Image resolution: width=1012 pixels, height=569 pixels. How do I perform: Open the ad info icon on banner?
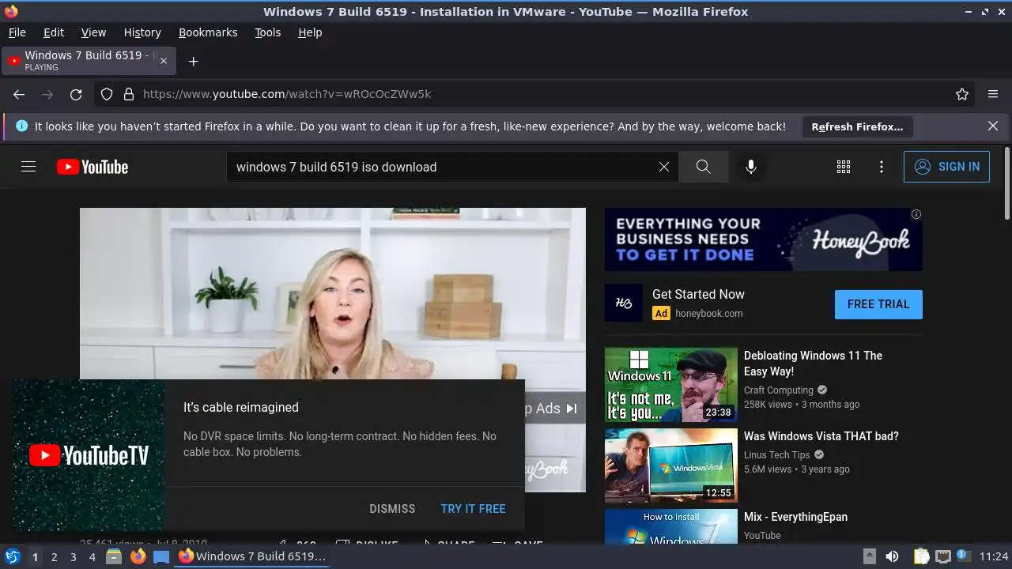point(916,214)
